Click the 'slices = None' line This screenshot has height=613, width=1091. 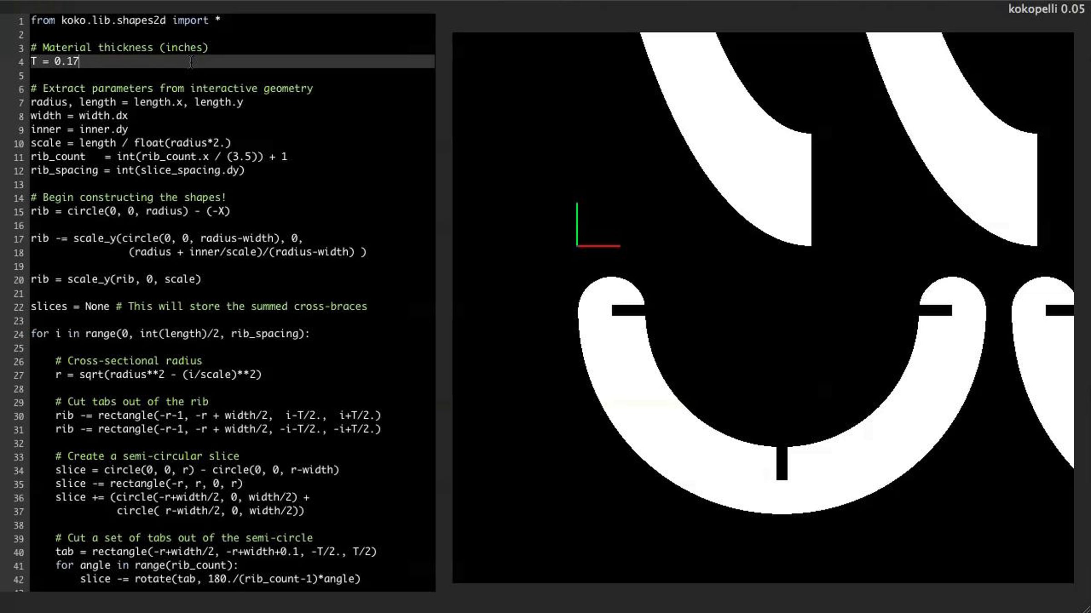(199, 306)
